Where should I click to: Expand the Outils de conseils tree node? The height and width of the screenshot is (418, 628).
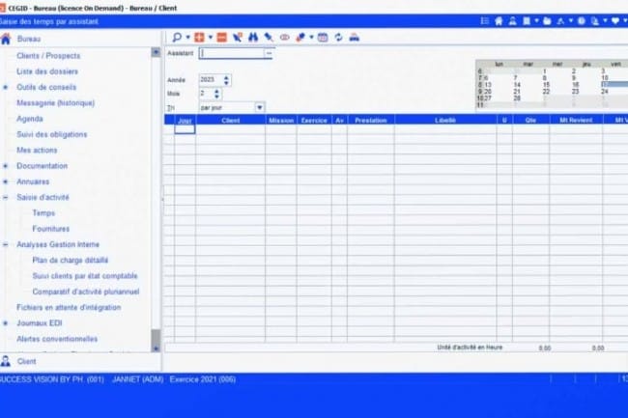pos(6,87)
